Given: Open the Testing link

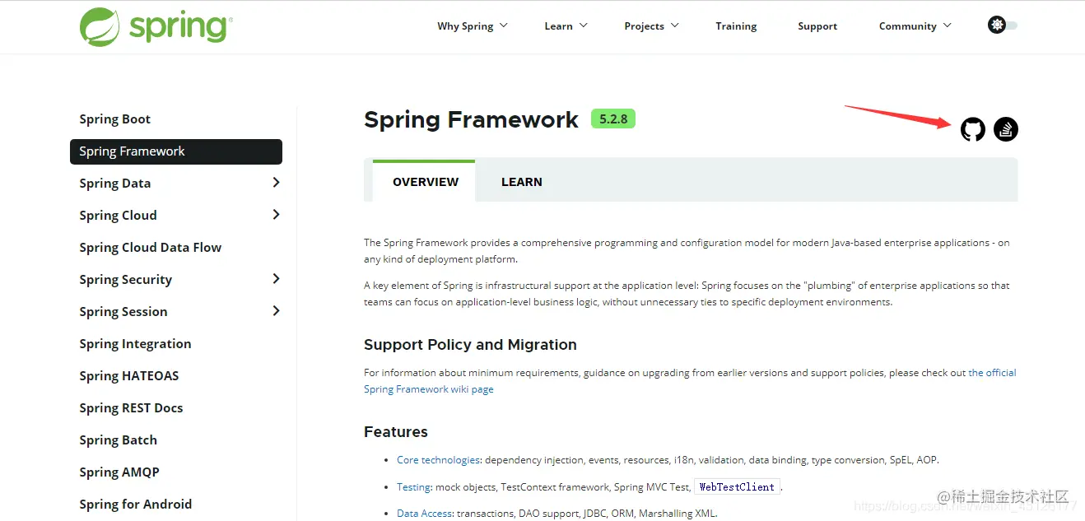Looking at the screenshot, I should pos(414,487).
